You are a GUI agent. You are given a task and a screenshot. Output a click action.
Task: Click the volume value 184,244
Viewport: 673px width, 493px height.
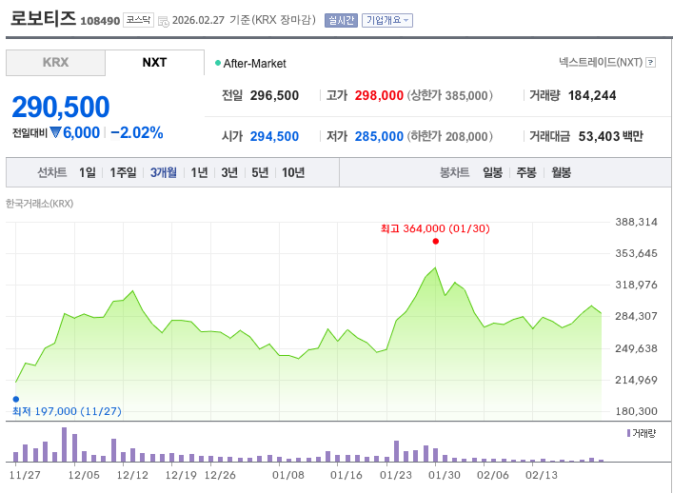[592, 95]
